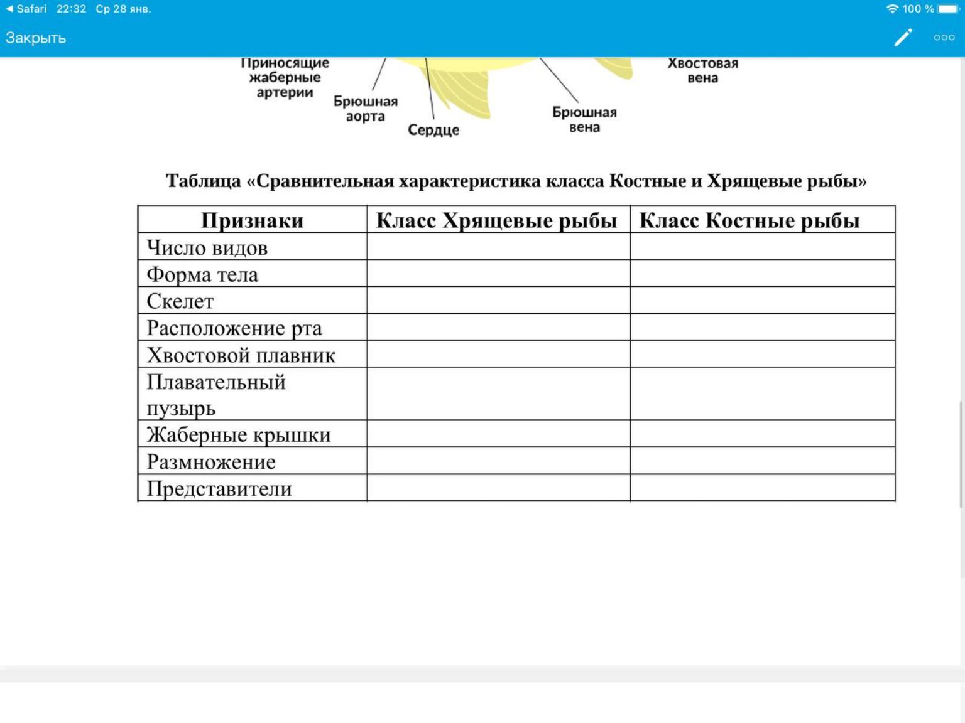Tap the Сердце label on the fish diagram
The height and width of the screenshot is (723, 965).
pyautogui.click(x=432, y=130)
